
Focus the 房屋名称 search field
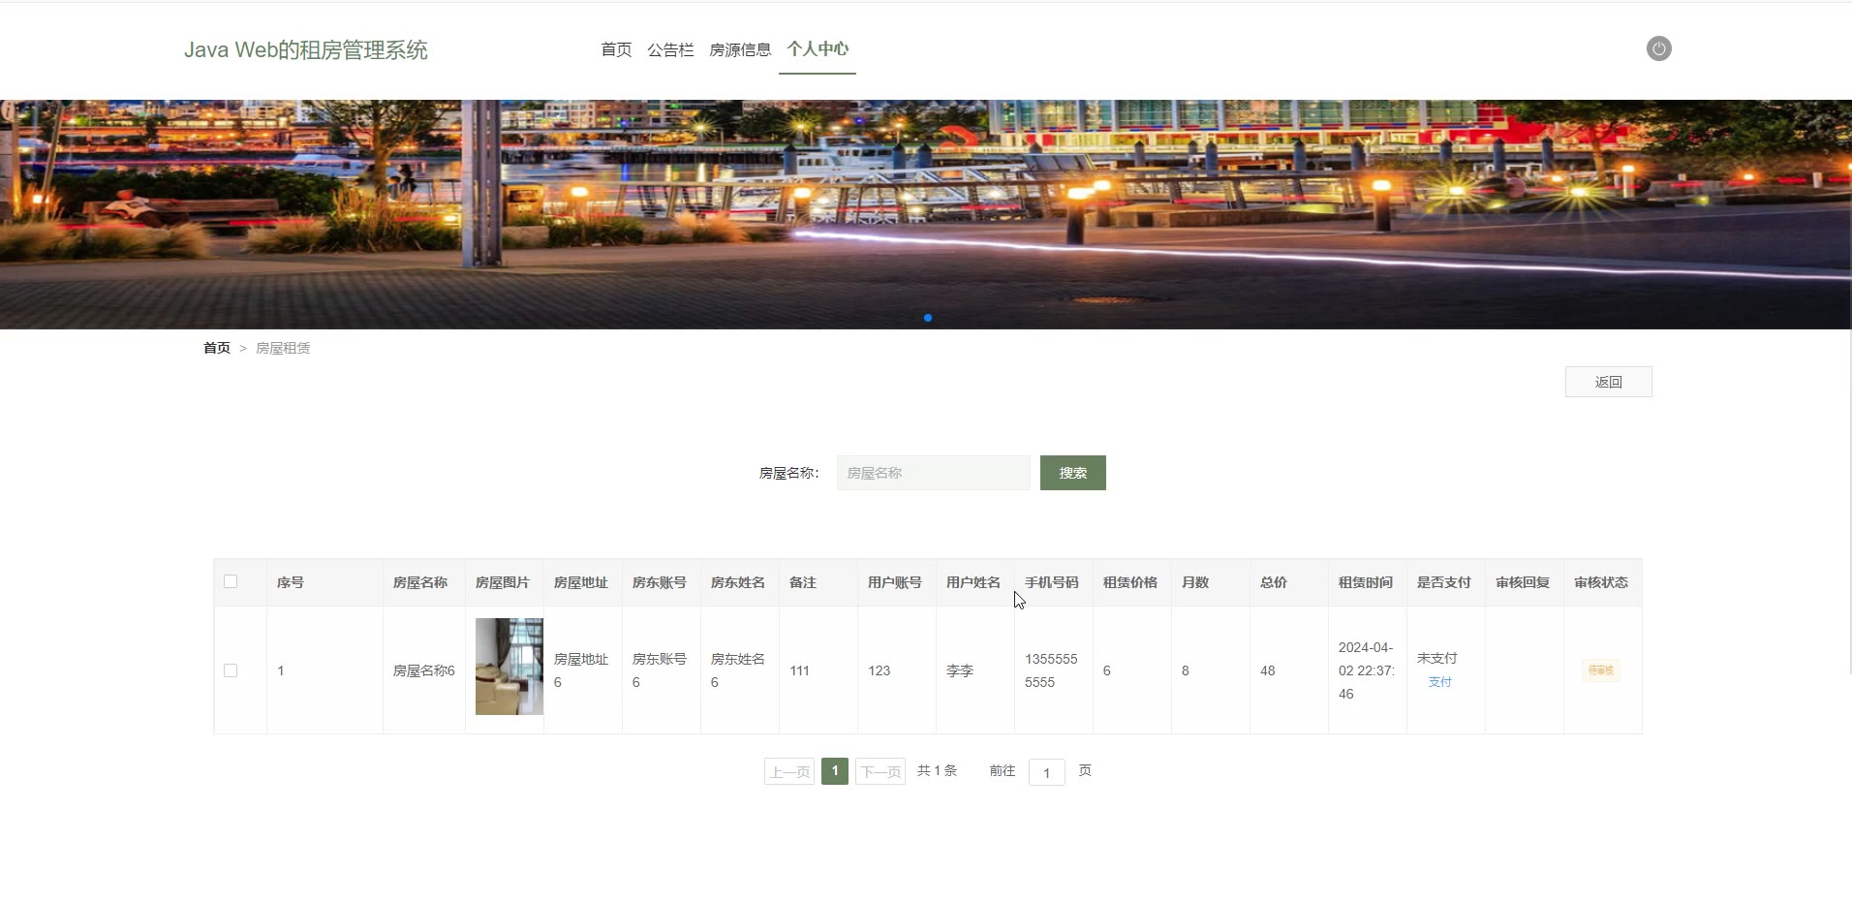tap(933, 473)
